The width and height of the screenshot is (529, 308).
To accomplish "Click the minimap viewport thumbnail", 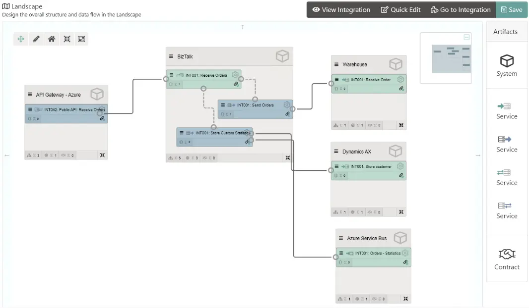I will [x=451, y=59].
